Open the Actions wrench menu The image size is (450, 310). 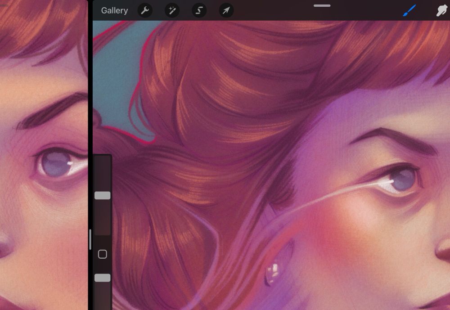pyautogui.click(x=145, y=11)
